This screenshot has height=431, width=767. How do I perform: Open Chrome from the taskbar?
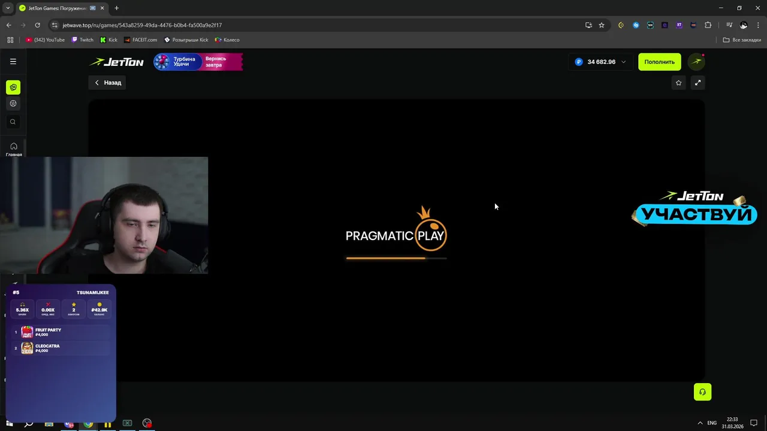pyautogui.click(x=88, y=423)
